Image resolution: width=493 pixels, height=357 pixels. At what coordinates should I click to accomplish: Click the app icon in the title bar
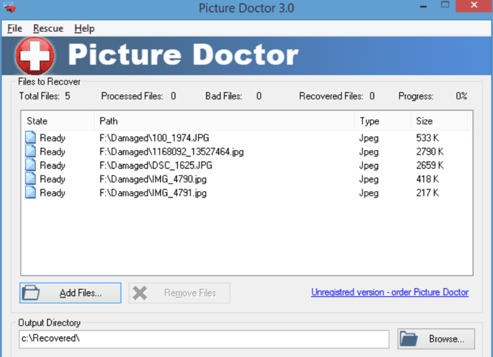tap(9, 7)
